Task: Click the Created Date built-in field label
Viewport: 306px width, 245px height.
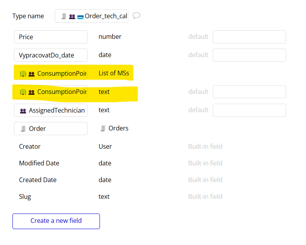Action: click(x=38, y=180)
